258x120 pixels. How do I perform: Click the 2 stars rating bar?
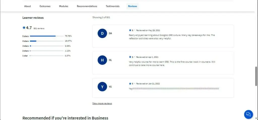click(47, 51)
